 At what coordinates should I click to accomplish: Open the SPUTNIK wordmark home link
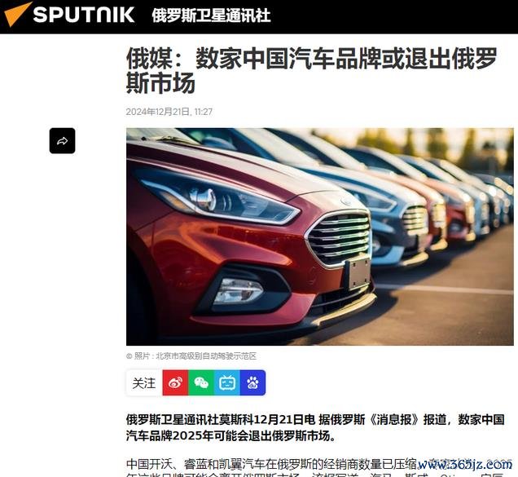pyautogui.click(x=84, y=15)
